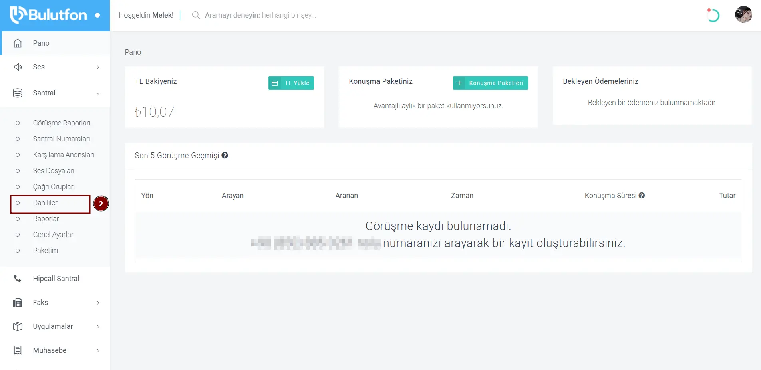The image size is (761, 370).
Task: Click the ₺10,07 balance amount
Action: [x=155, y=112]
